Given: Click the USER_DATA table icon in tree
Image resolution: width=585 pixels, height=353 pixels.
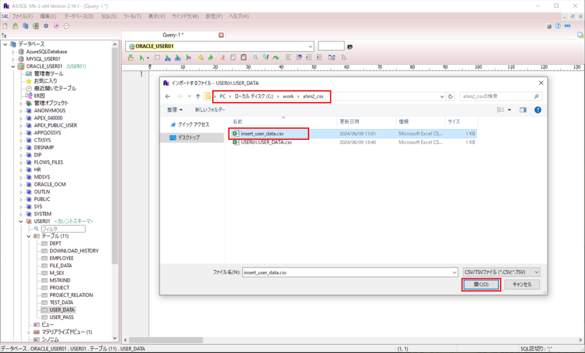Looking at the screenshot, I should coord(44,310).
